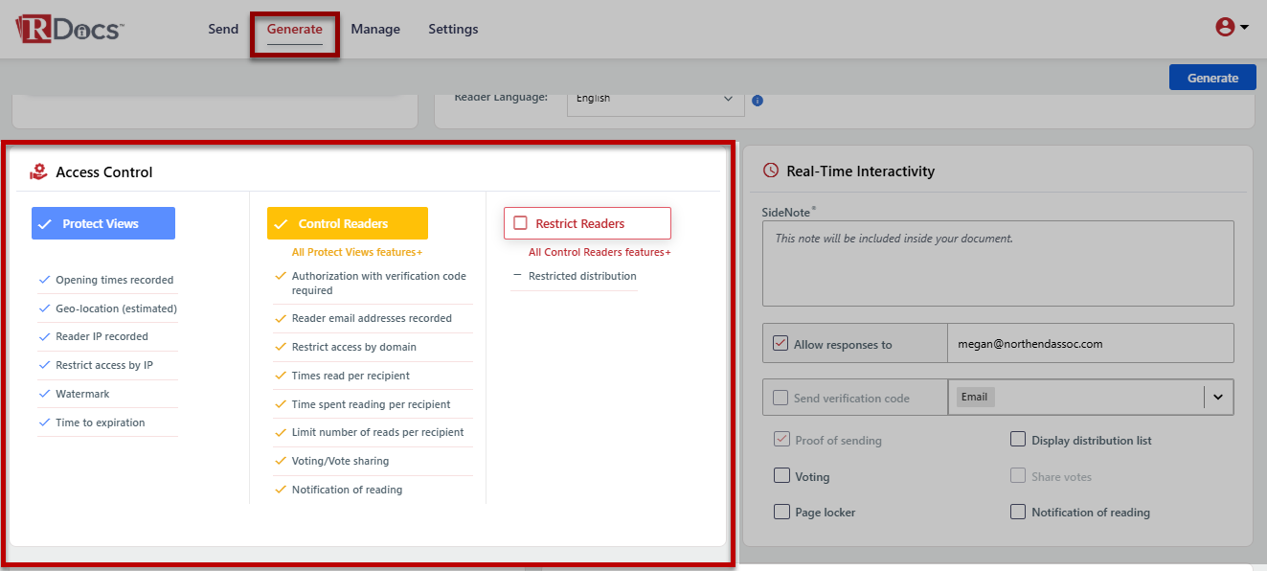
Task: Click the Restricted distribution dash icon
Action: pyautogui.click(x=518, y=276)
